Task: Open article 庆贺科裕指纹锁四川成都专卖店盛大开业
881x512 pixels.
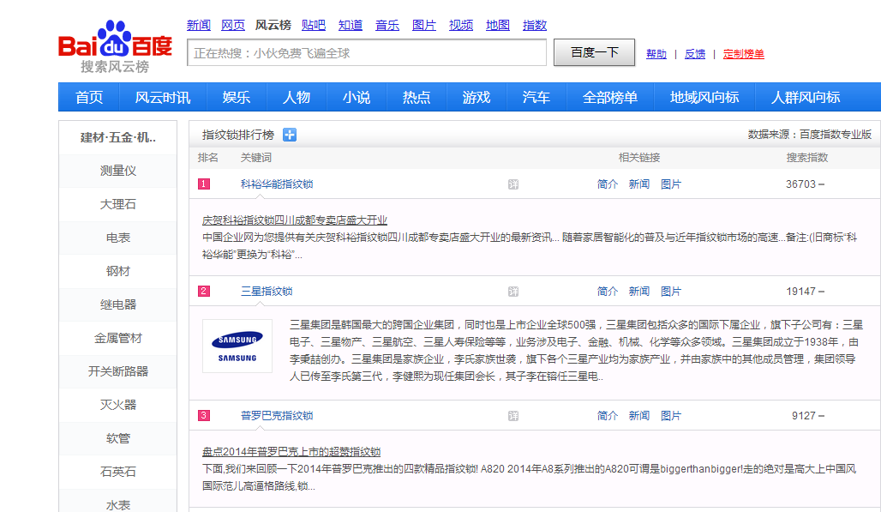Action: [295, 220]
